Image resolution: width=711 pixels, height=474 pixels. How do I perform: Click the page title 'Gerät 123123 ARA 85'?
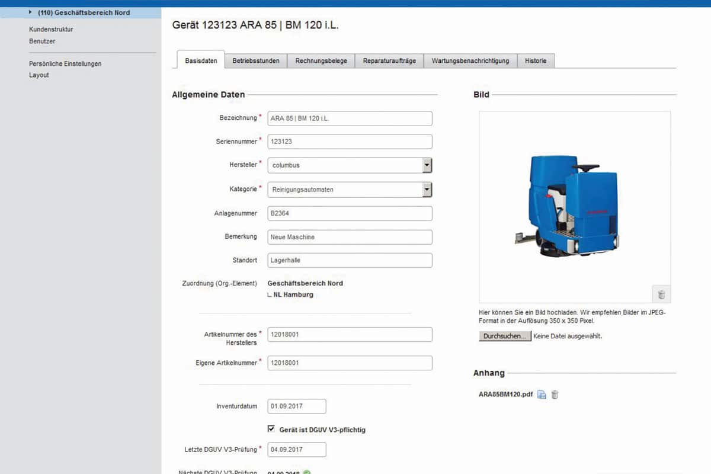click(255, 25)
